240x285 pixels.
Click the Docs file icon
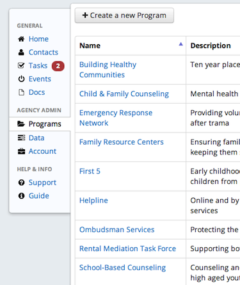tap(21, 92)
